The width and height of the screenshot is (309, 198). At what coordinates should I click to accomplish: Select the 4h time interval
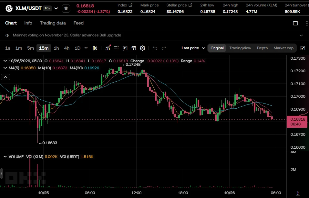click(x=67, y=48)
